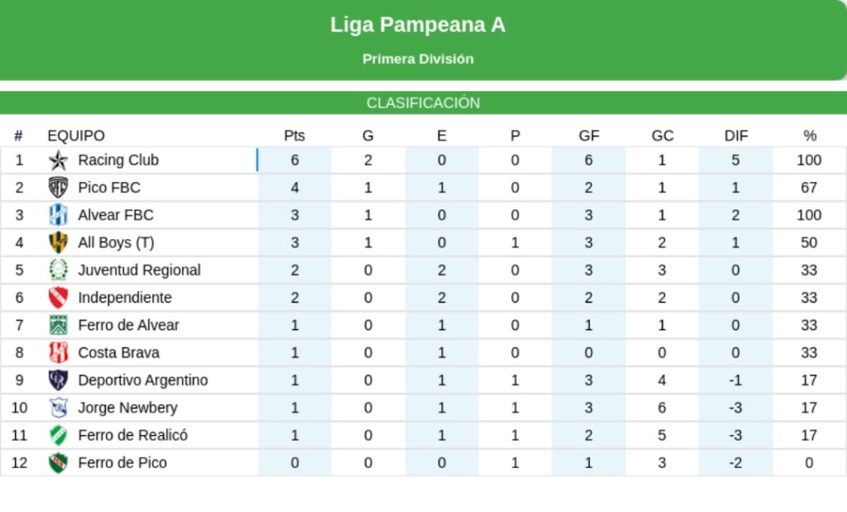
Task: Click the GF column header
Action: coord(589,136)
